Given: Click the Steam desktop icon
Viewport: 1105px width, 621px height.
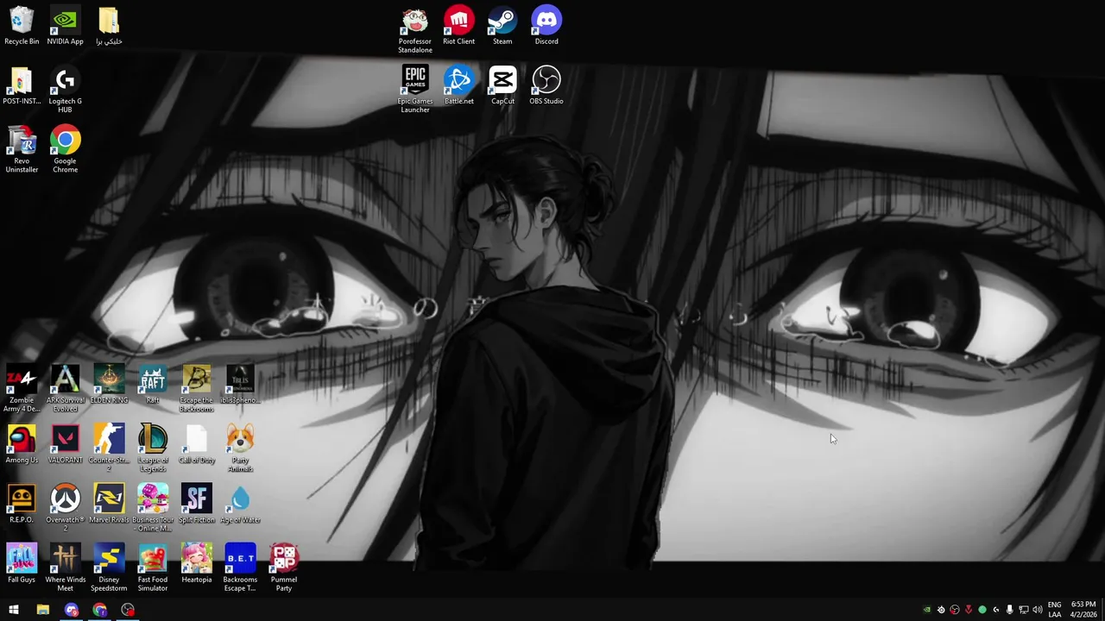Looking at the screenshot, I should (x=502, y=26).
